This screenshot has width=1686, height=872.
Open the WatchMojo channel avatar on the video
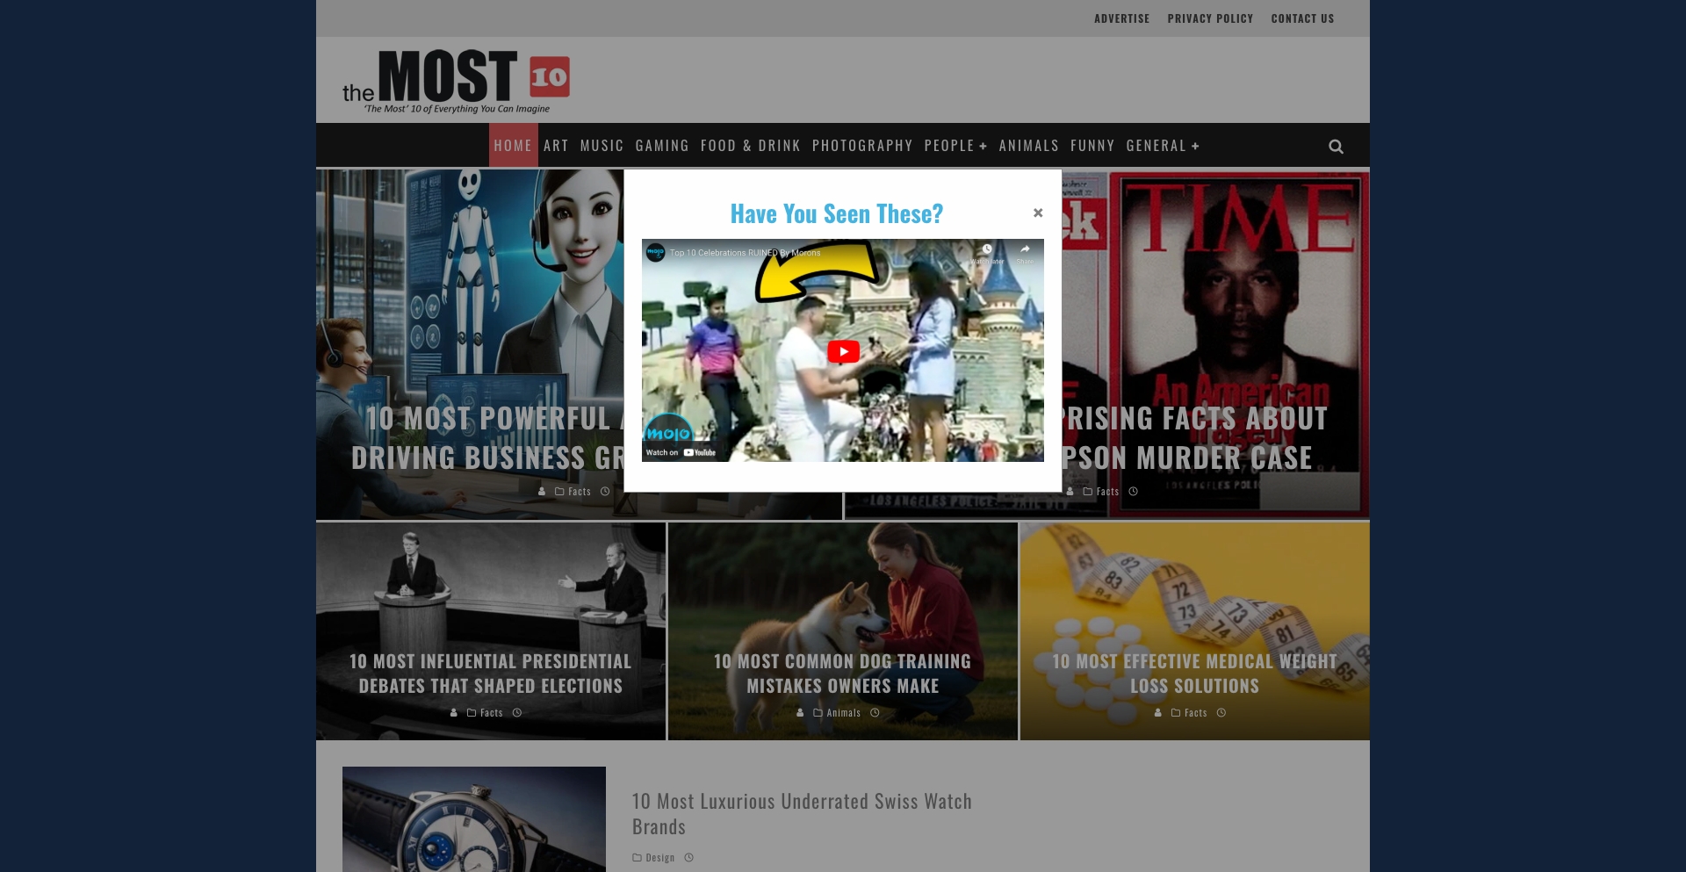point(655,252)
